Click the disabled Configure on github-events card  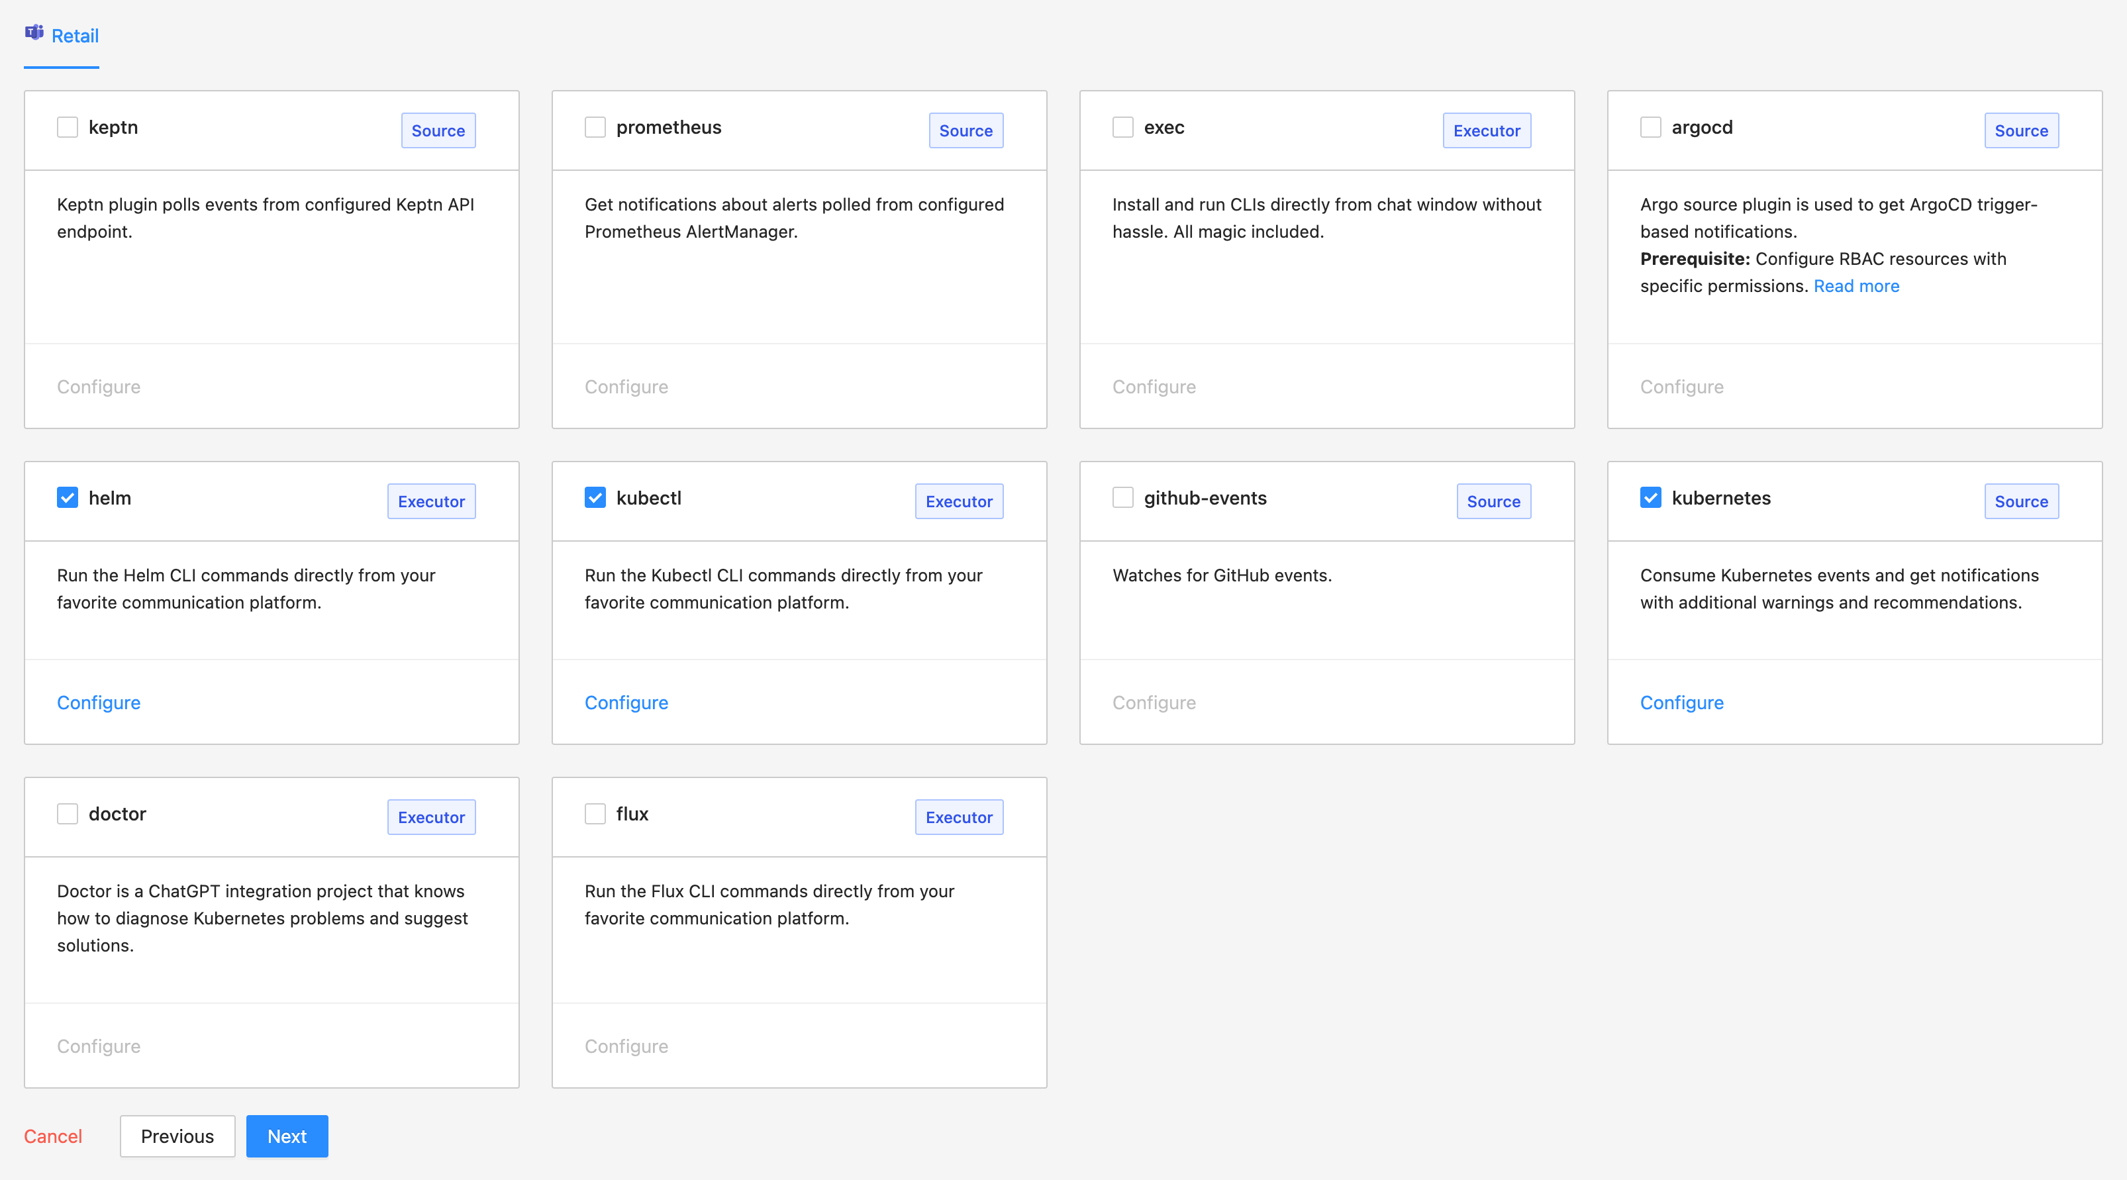pyautogui.click(x=1154, y=703)
